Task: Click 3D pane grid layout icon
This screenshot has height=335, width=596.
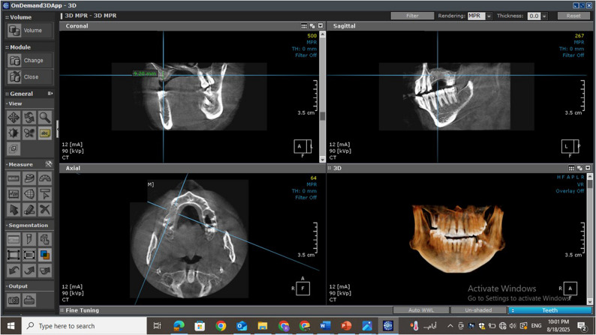Action: point(571,168)
